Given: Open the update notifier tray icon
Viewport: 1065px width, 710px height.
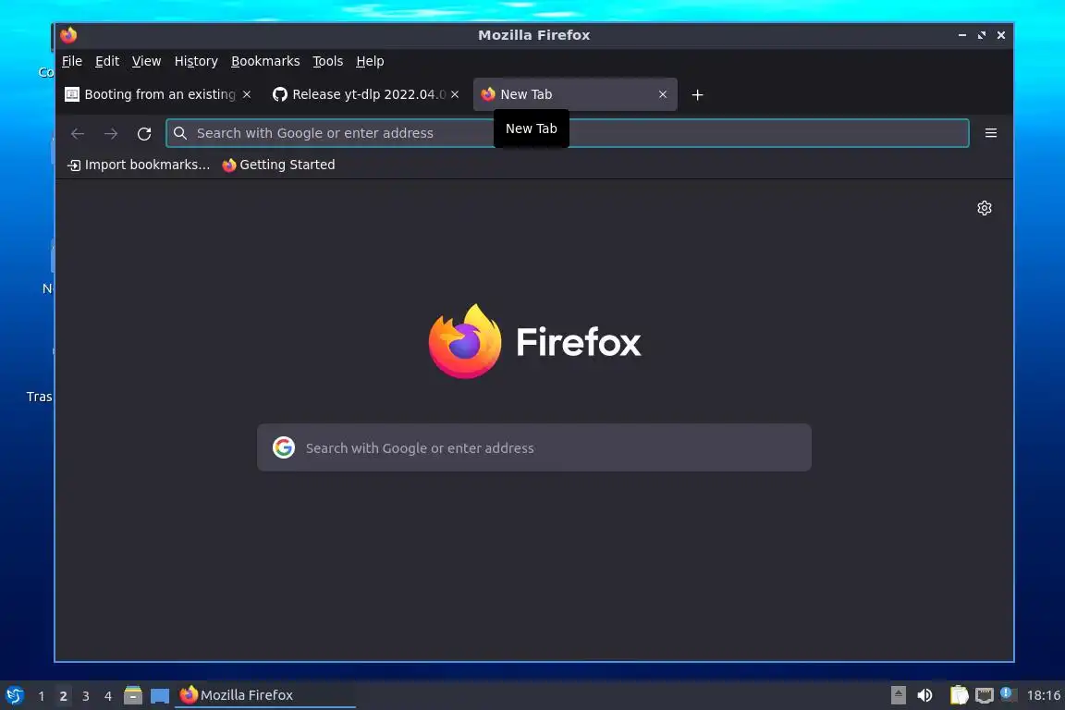Looking at the screenshot, I should click(x=1008, y=694).
